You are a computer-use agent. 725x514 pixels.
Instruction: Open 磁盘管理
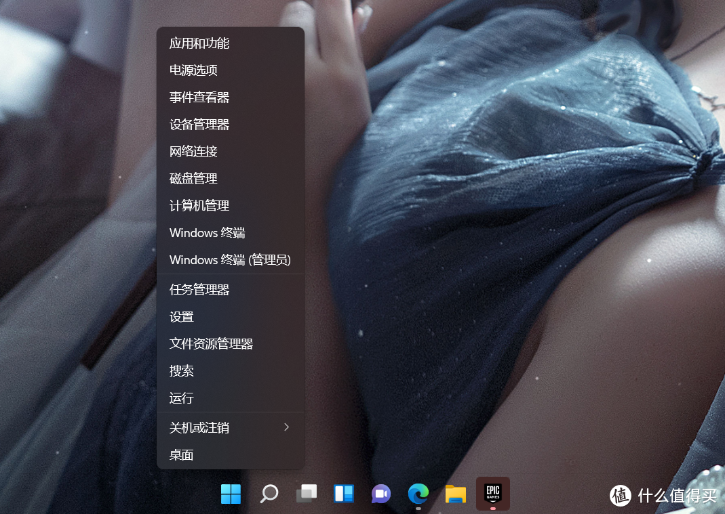[193, 178]
